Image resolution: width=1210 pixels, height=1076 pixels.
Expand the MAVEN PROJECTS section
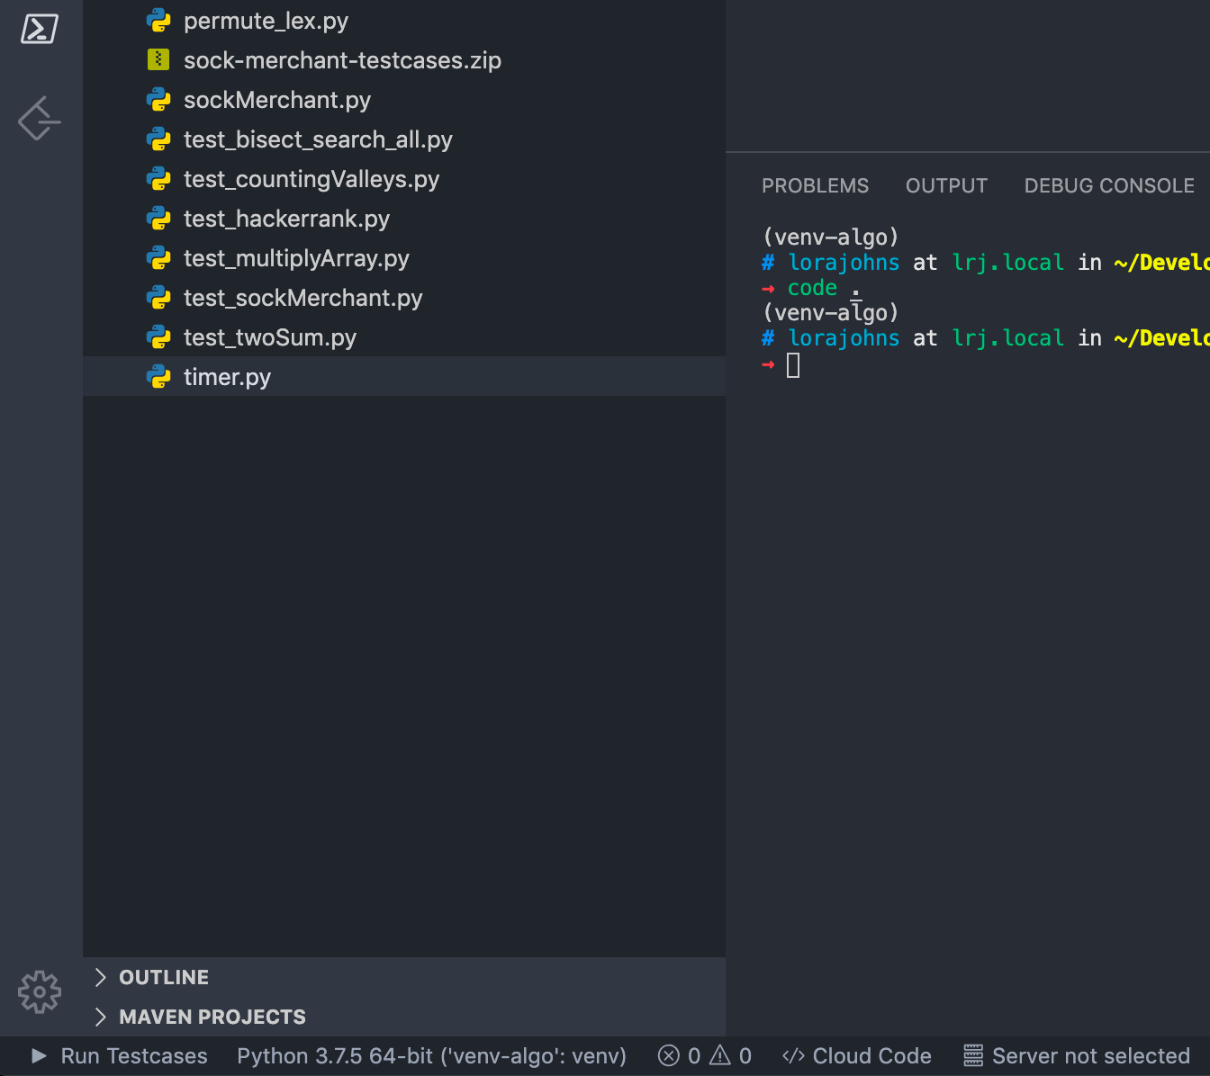212,1017
